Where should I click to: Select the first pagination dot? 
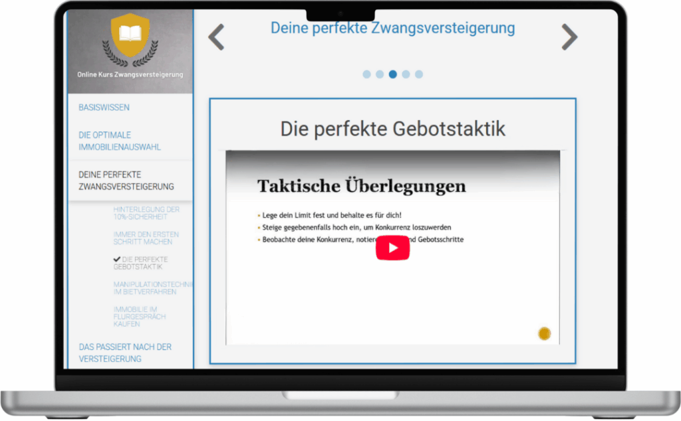coord(366,74)
